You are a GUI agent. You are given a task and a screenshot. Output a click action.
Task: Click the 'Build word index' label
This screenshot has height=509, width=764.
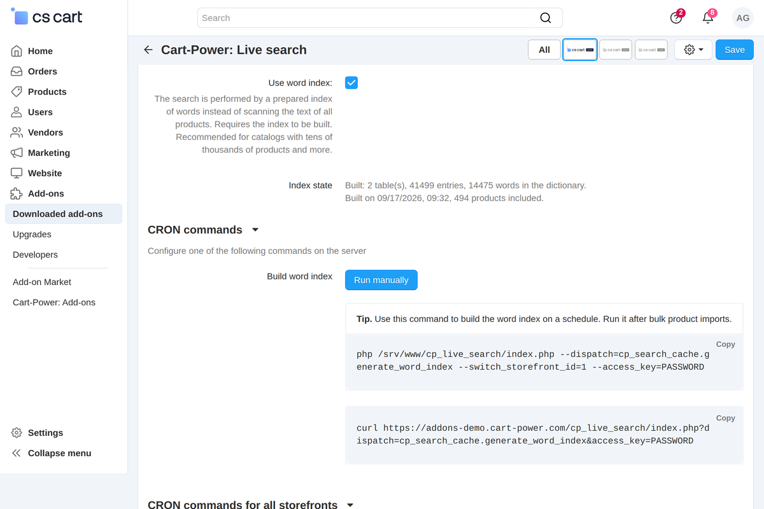coord(300,276)
